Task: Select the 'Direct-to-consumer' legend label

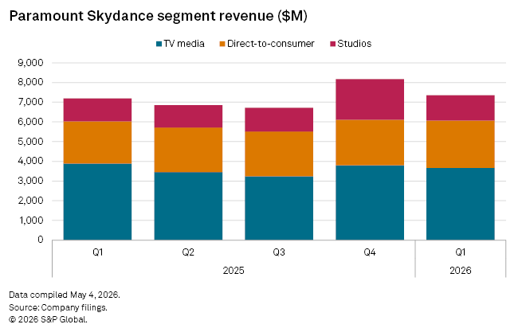Action: coord(271,44)
